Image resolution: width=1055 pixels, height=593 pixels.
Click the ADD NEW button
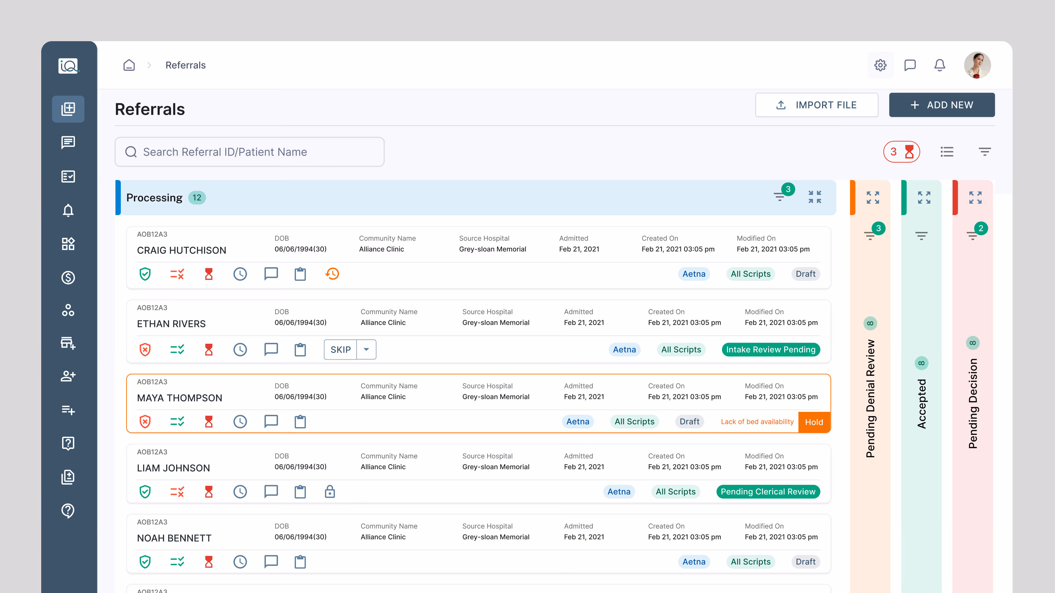[942, 105]
